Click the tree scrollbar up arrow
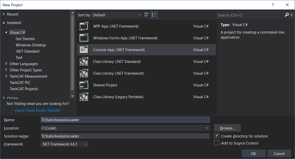Screen dimensions: 295x159 [72, 13]
